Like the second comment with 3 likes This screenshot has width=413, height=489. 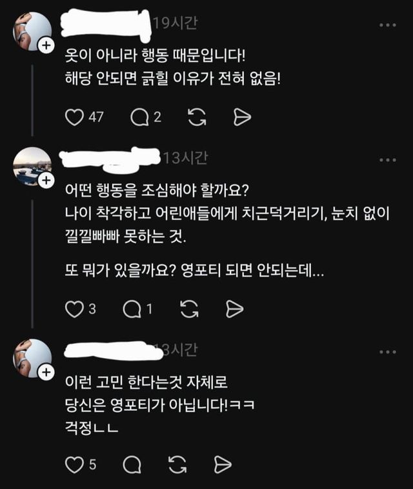pyautogui.click(x=76, y=309)
